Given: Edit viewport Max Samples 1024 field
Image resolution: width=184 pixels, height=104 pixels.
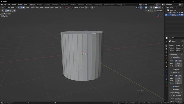Looking at the screenshot, I should coord(179,64).
